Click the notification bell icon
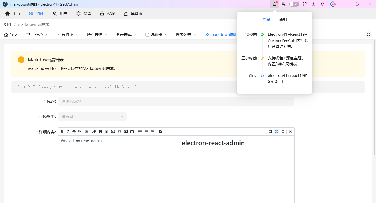The height and width of the screenshot is (203, 376). click(275, 4)
